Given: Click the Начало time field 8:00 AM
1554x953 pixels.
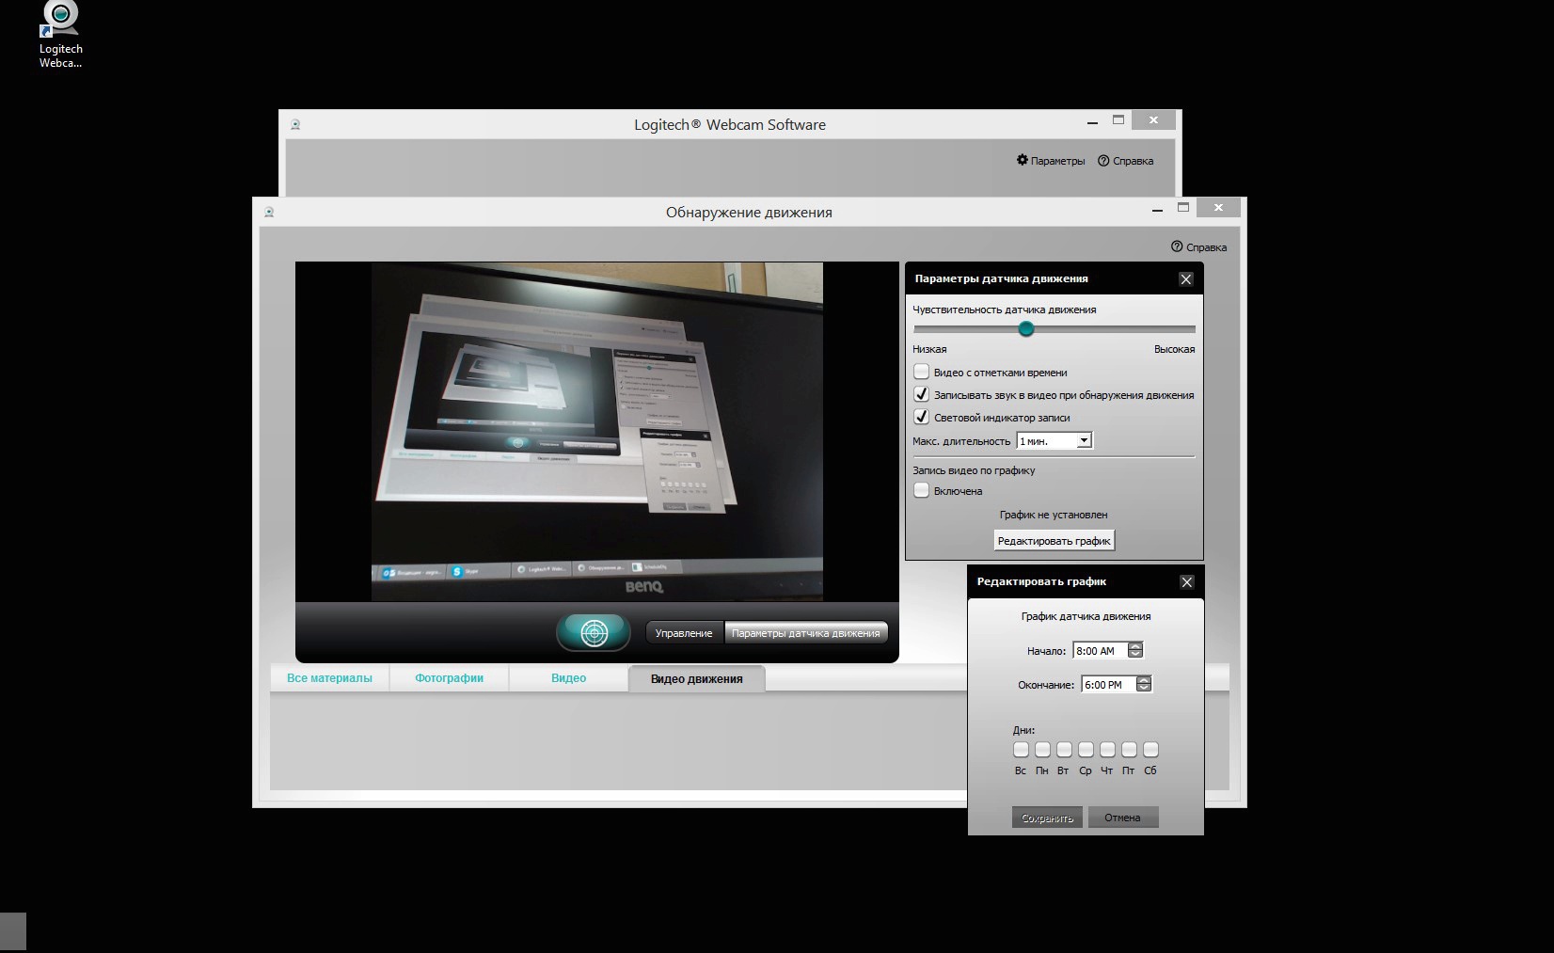Looking at the screenshot, I should tap(1100, 650).
